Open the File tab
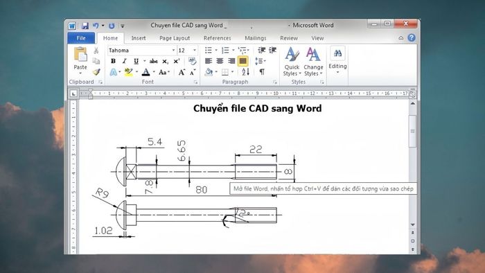Screen dimensions: 485x273 click(x=81, y=38)
